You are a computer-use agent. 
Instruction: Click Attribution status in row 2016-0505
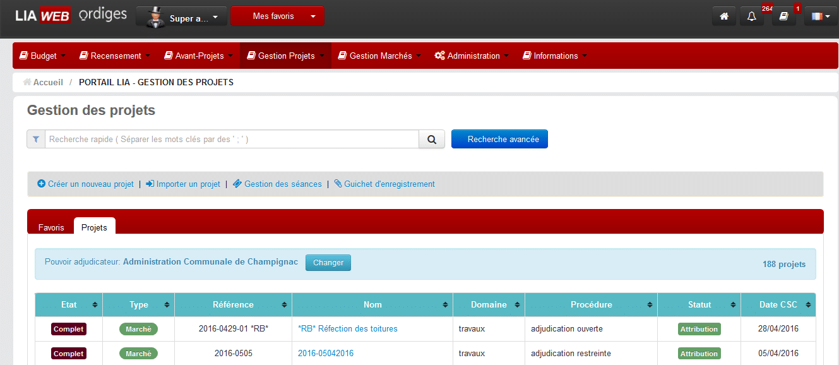699,354
